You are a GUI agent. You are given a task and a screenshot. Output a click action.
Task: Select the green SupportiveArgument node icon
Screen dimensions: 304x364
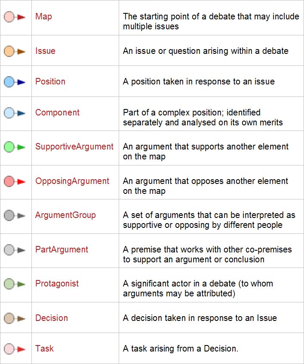tap(15, 147)
